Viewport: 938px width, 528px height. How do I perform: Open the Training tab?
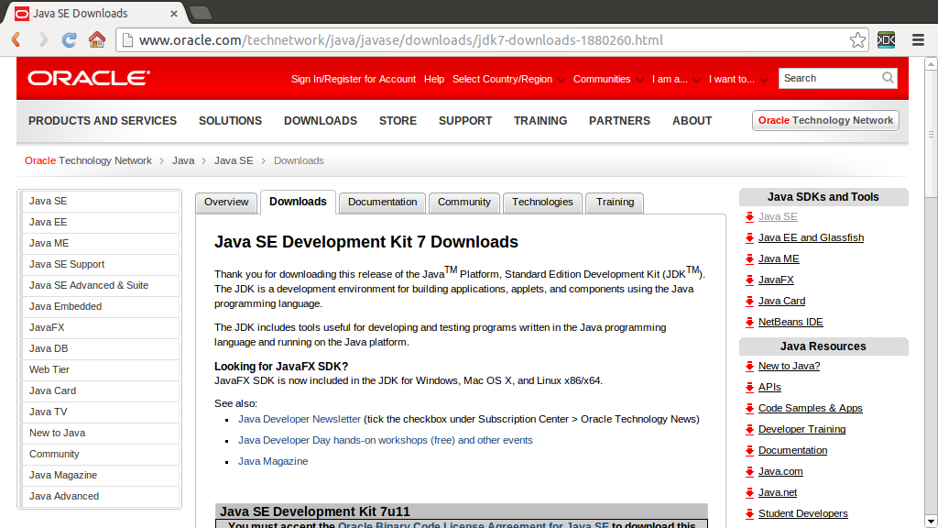[x=615, y=203]
